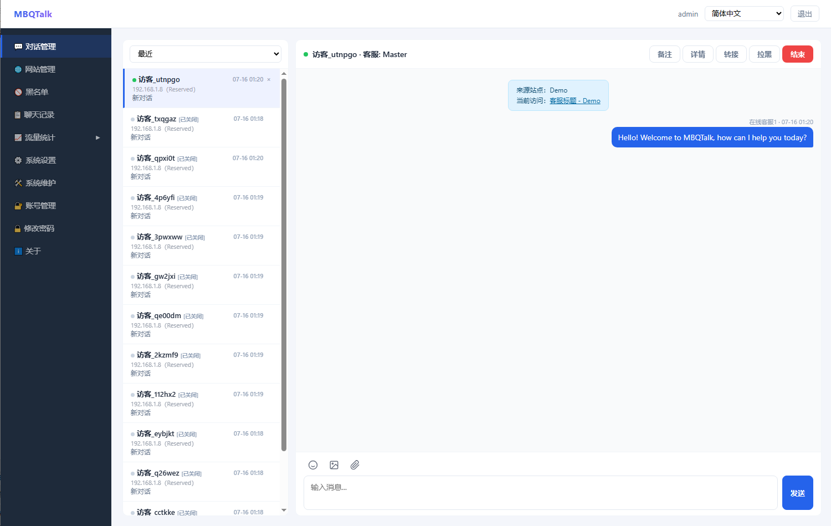Open the emoji picker icon
This screenshot has width=831, height=526.
[313, 465]
